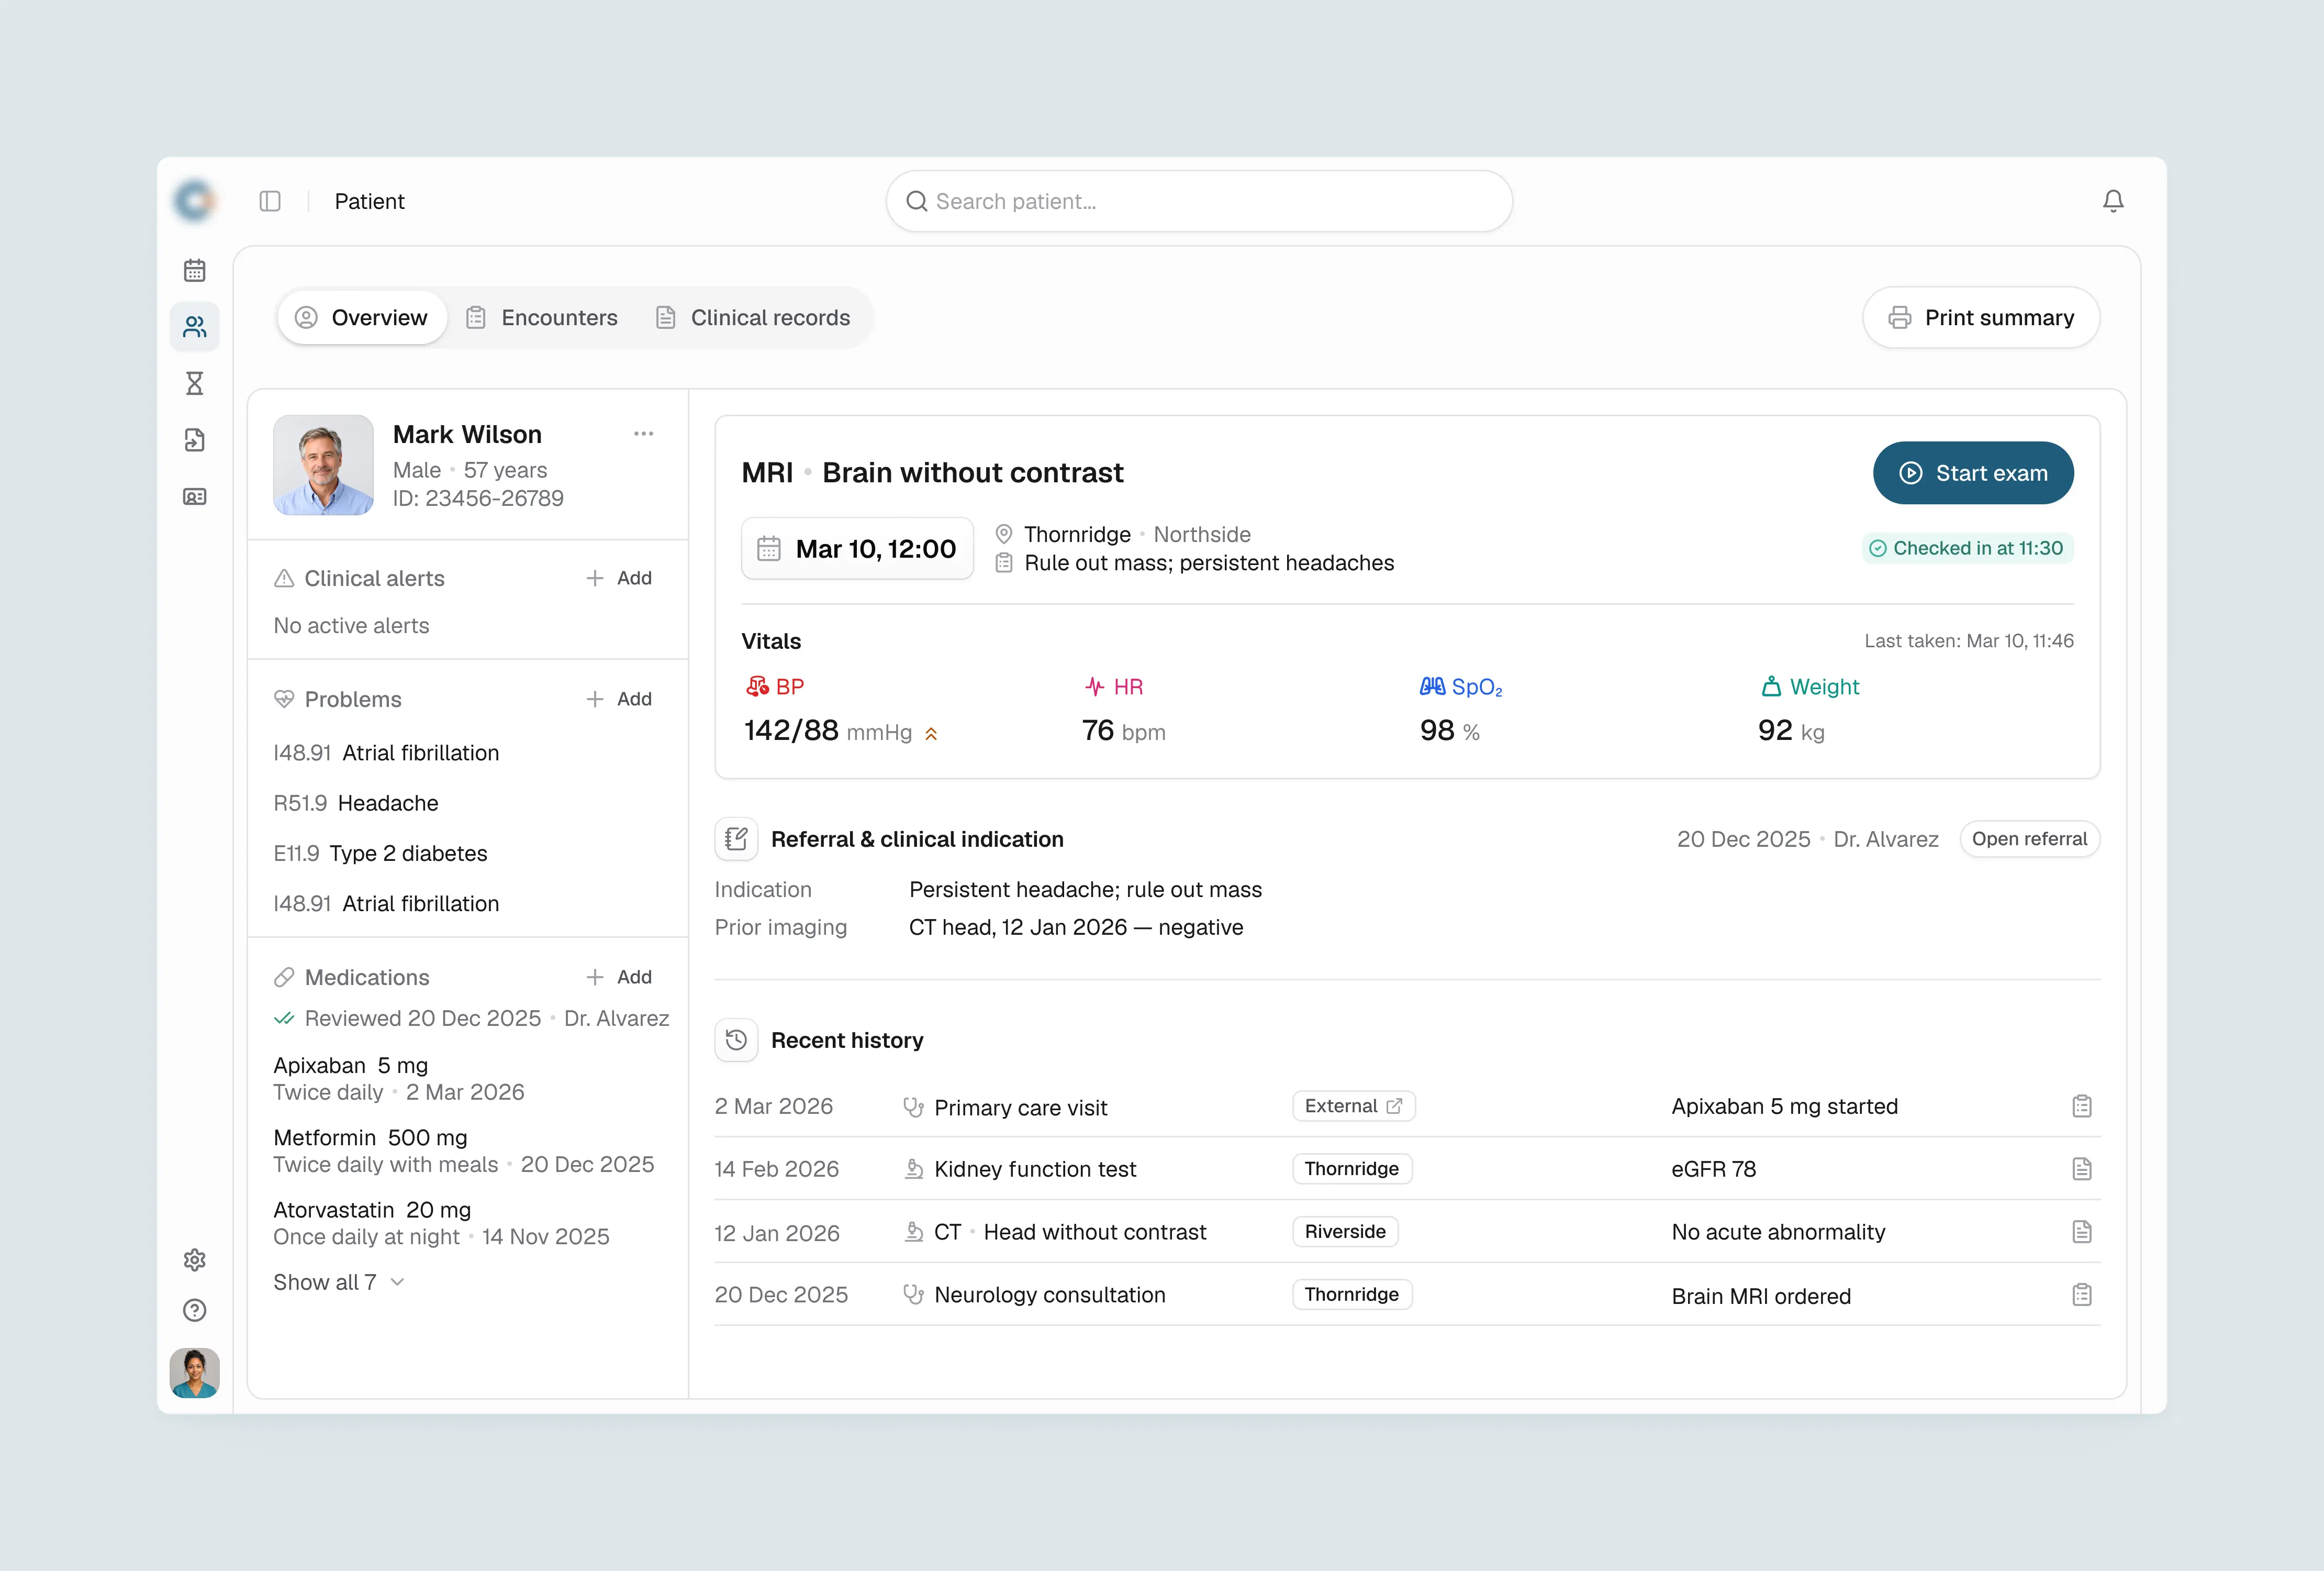This screenshot has height=1571, width=2324.
Task: Open the document icon for Kidney function test
Action: [2082, 1169]
